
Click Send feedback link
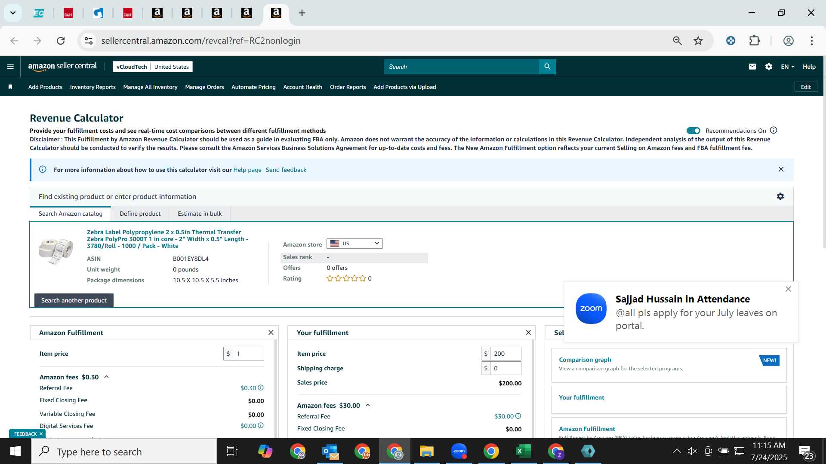(x=286, y=170)
